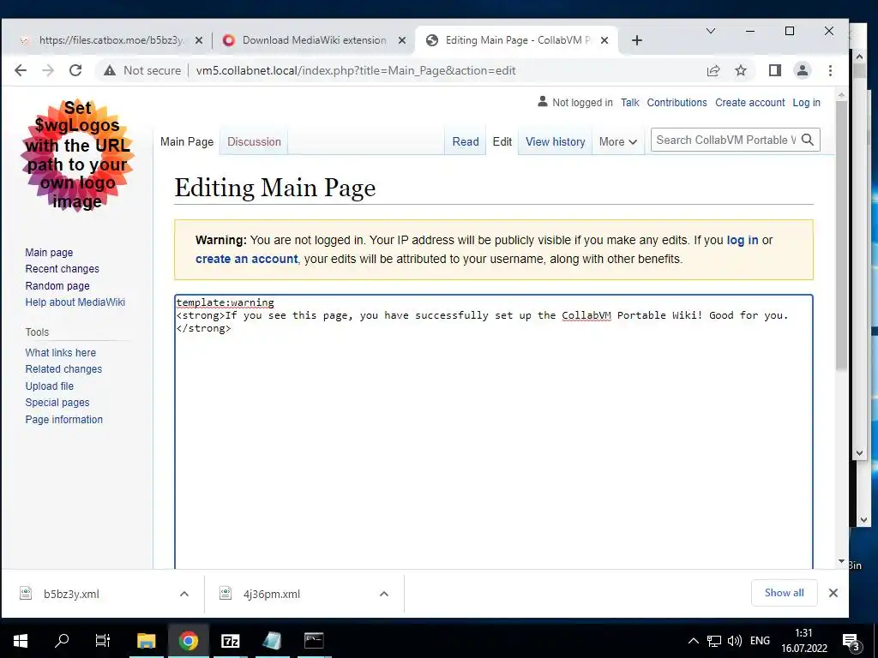Screen dimensions: 878x658
Task: Go to Main page in sidebar
Action: coord(49,253)
